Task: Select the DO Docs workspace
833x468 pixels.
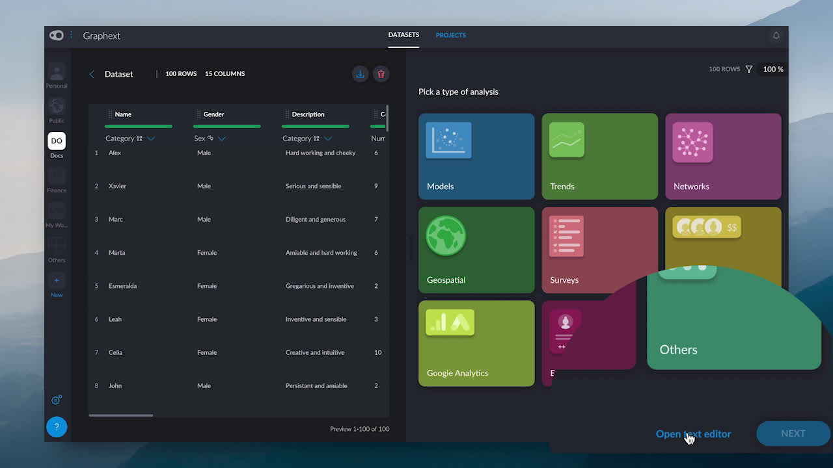Action: (57, 146)
